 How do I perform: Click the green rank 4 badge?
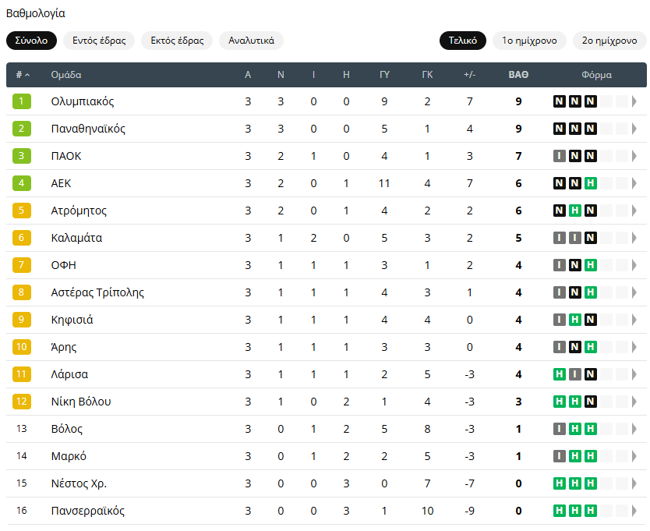click(x=22, y=183)
